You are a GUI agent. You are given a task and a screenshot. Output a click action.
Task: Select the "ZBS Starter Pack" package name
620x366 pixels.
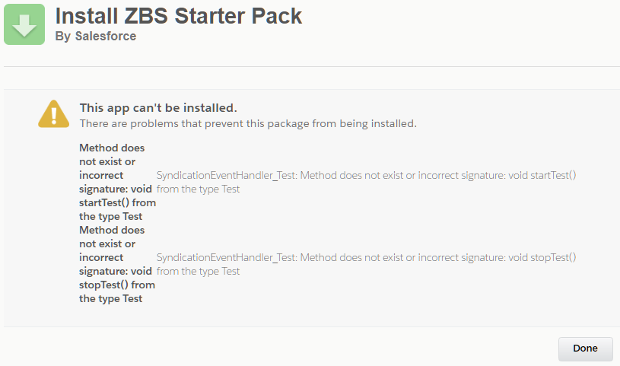click(x=221, y=16)
